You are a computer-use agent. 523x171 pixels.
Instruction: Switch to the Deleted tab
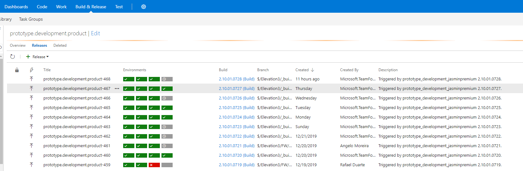(60, 45)
